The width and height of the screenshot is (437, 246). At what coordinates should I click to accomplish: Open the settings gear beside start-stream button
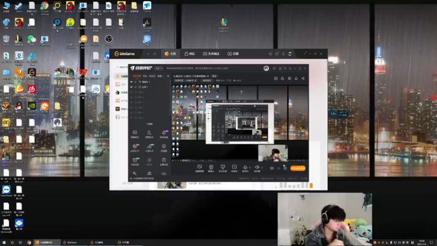(x=285, y=168)
